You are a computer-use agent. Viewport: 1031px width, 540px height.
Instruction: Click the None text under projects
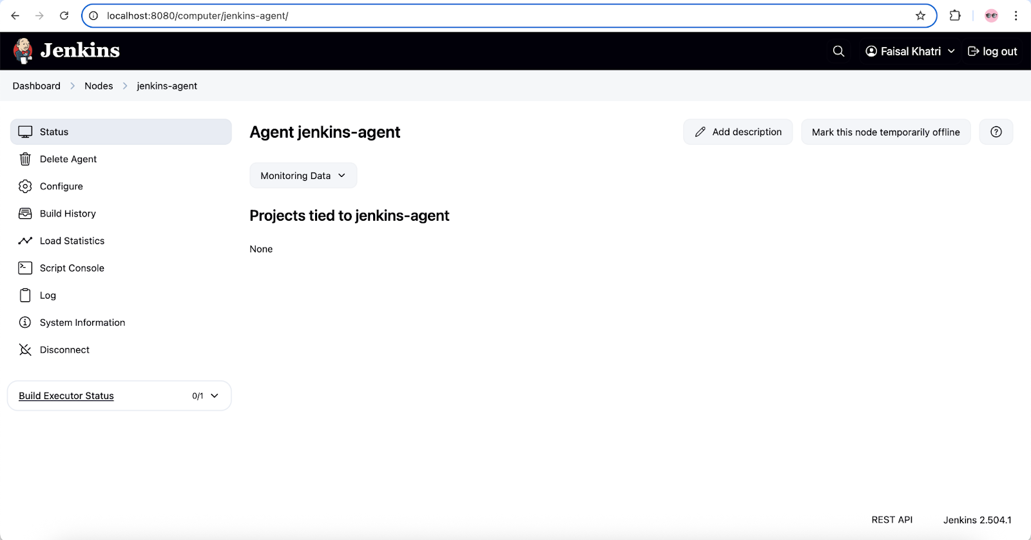[x=261, y=249]
